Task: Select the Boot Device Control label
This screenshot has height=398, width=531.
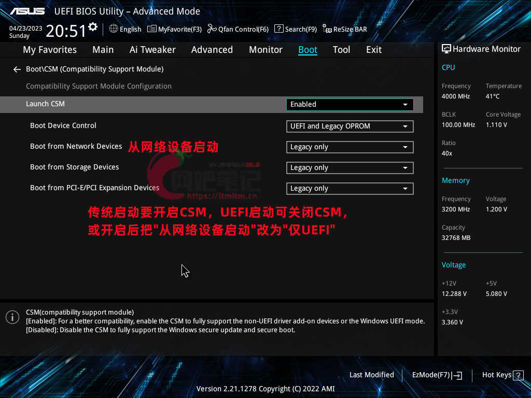Action: pyautogui.click(x=63, y=125)
